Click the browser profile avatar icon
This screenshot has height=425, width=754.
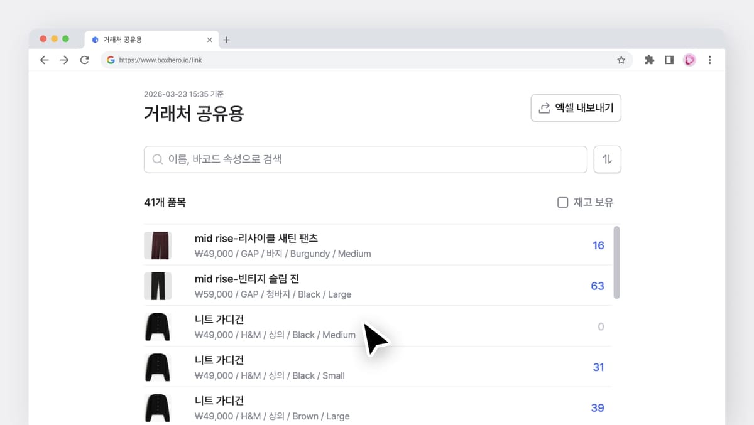pyautogui.click(x=689, y=60)
